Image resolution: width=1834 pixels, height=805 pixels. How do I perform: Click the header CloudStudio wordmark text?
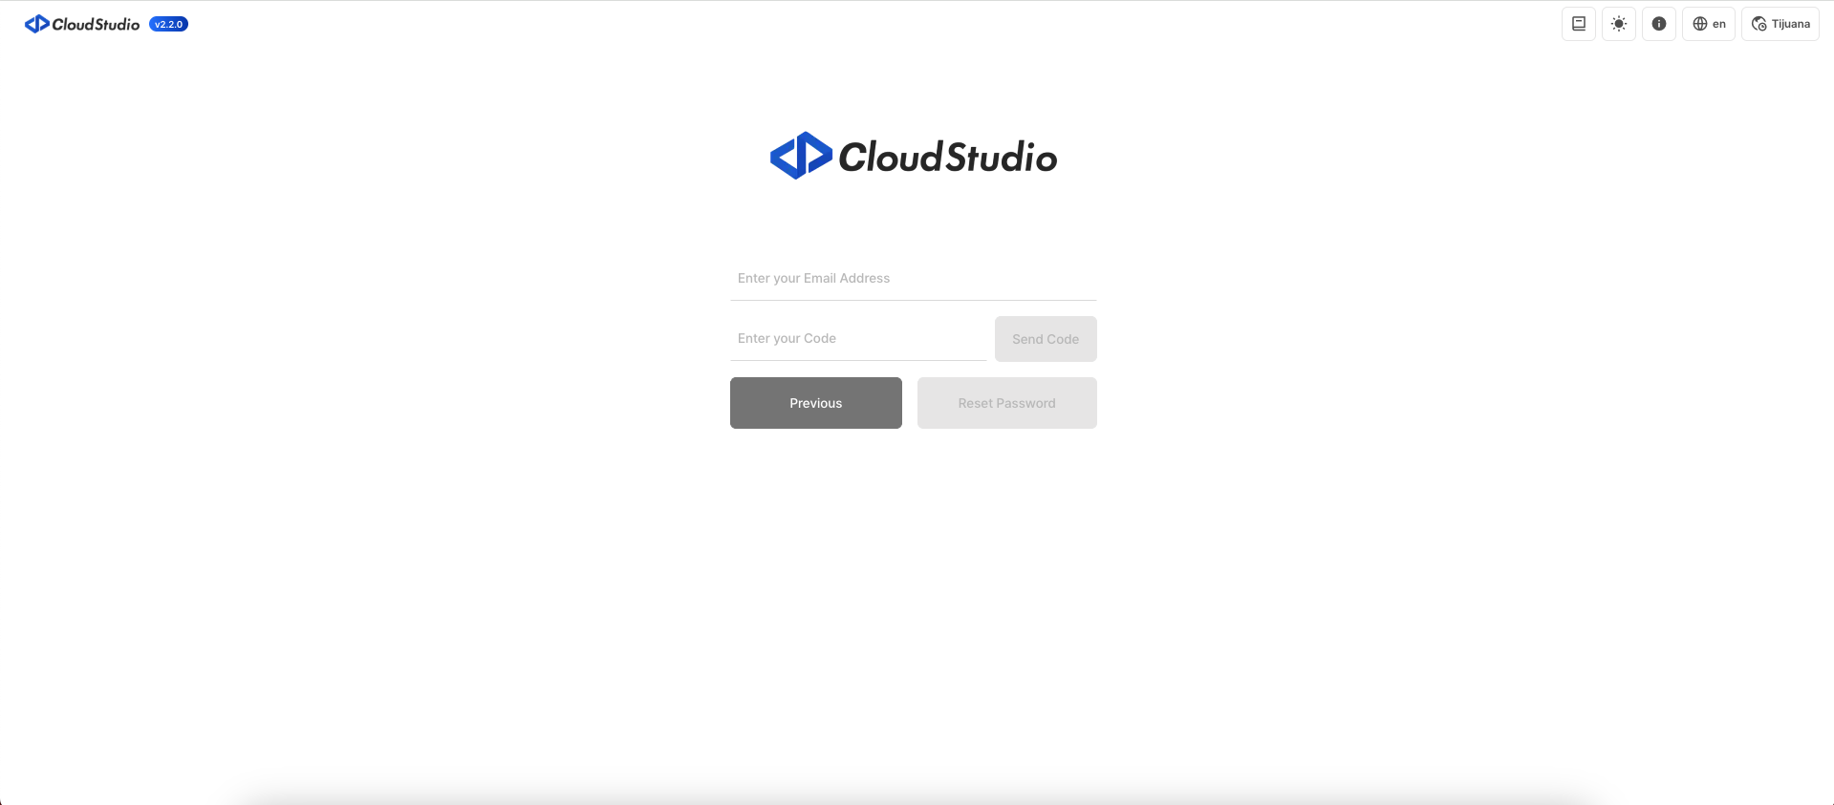tap(96, 24)
